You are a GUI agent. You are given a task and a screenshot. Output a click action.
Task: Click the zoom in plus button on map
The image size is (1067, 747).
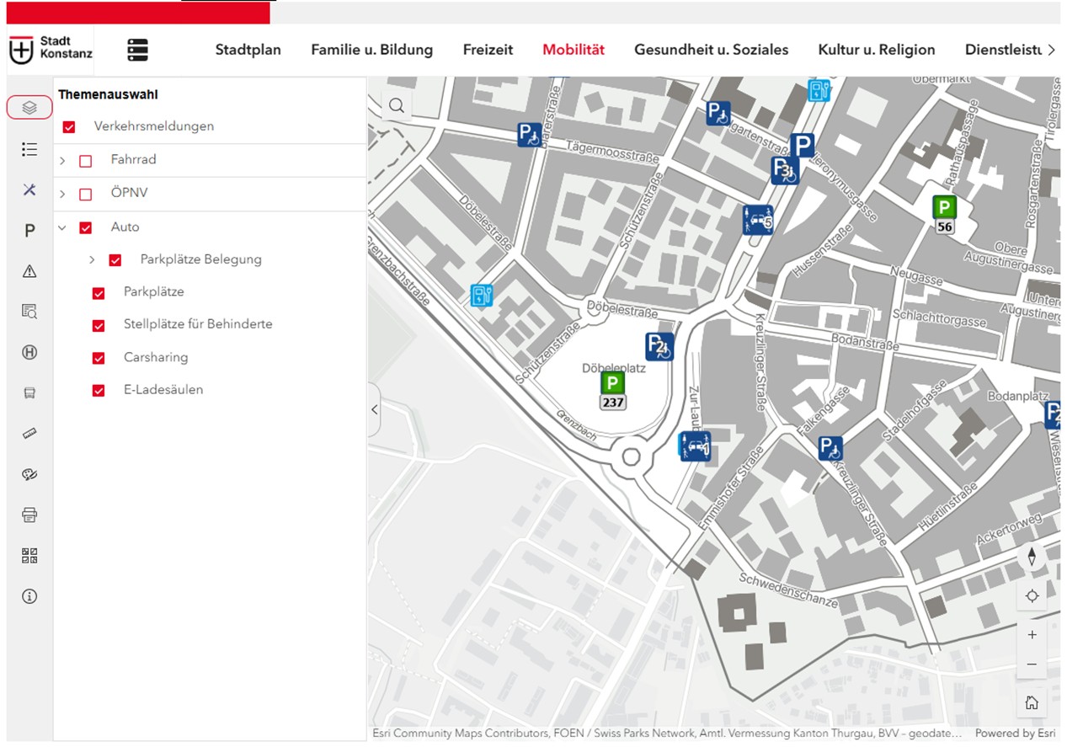[x=1031, y=634]
